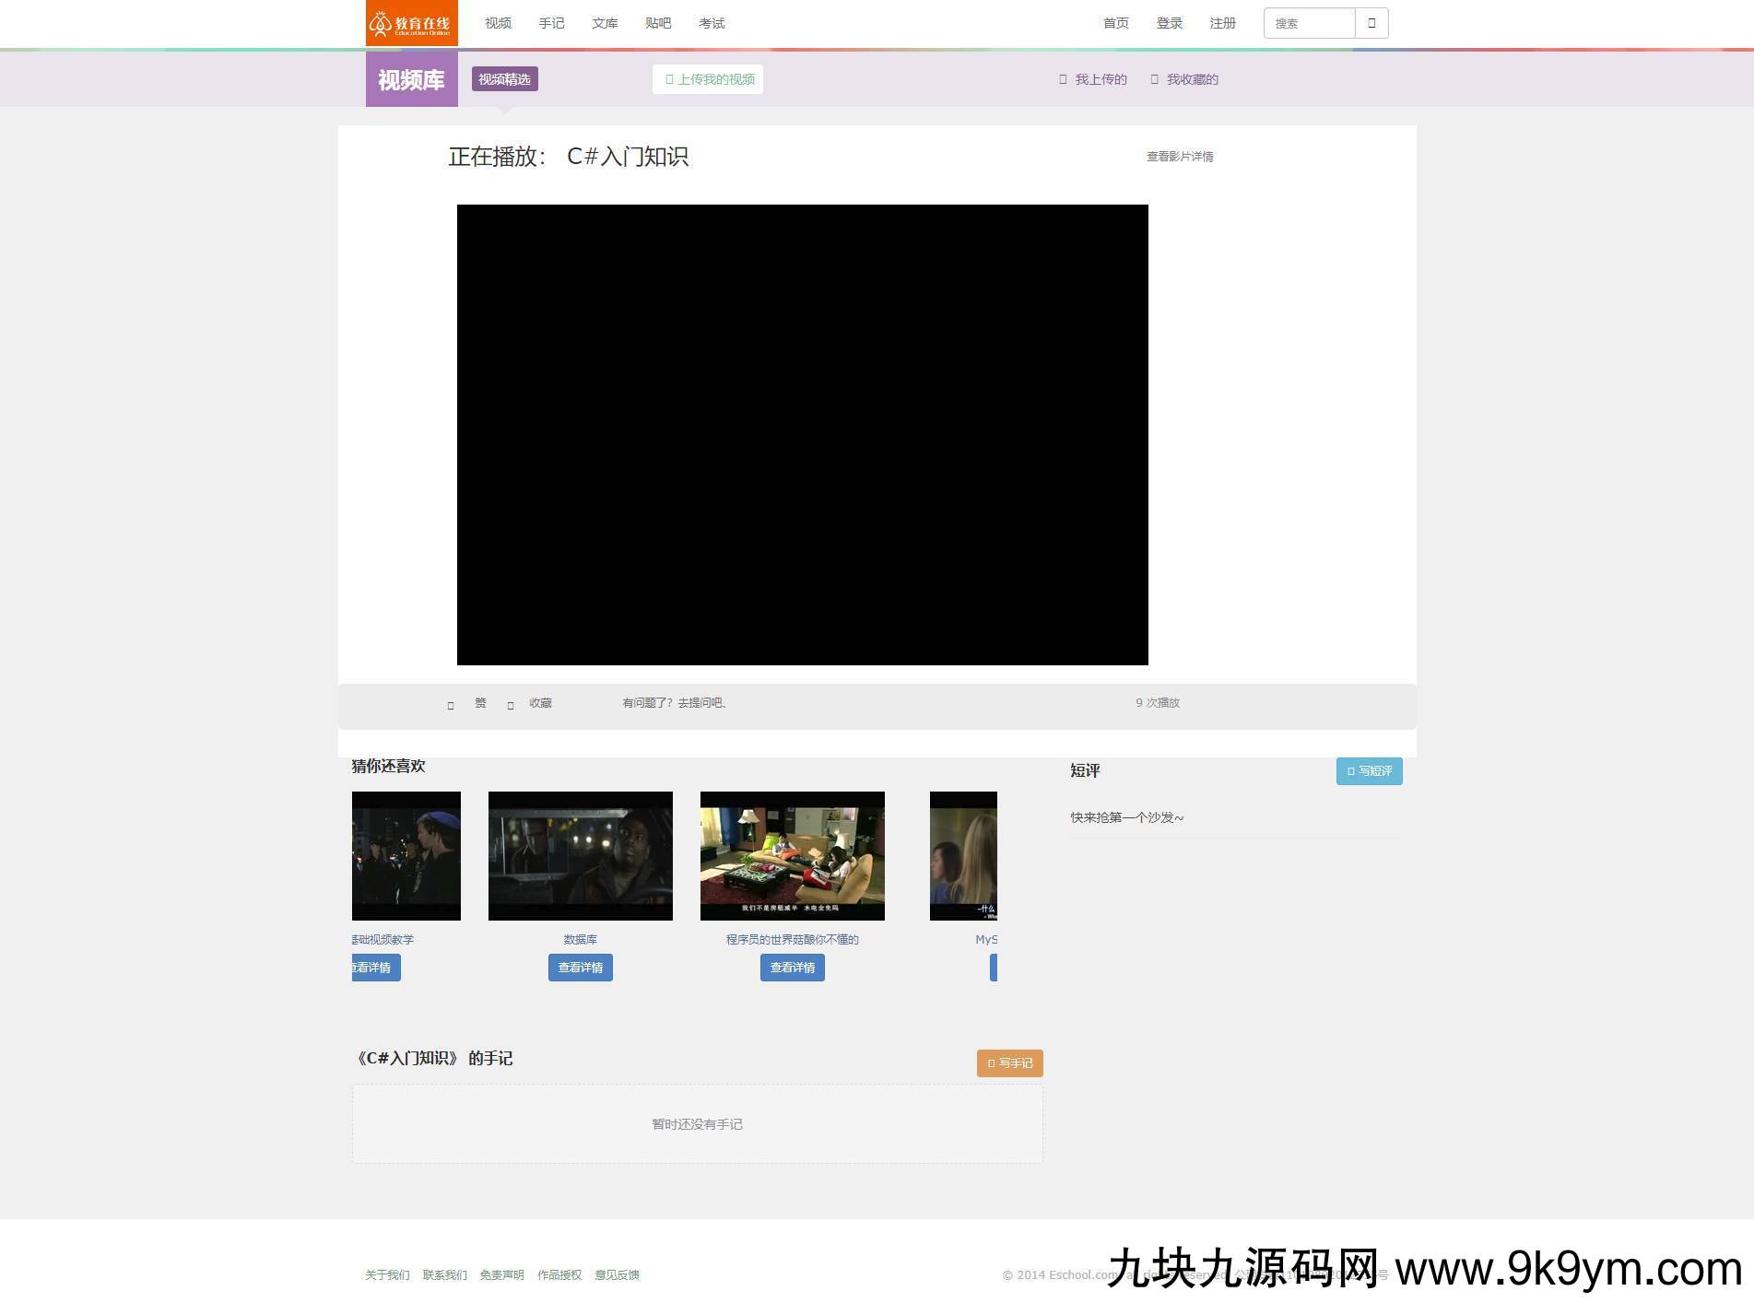Viewport: 1754px width, 1303px height.
Task: Click the 注册 registration link
Action: pyautogui.click(x=1222, y=23)
